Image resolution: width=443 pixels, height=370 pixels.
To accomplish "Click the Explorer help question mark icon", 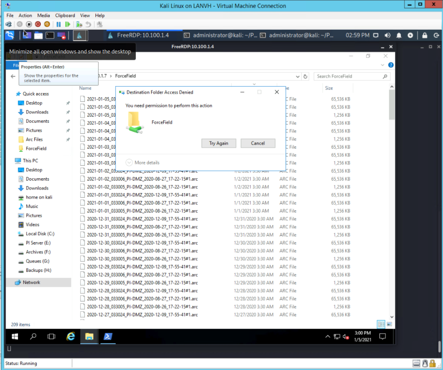I will (391, 65).
